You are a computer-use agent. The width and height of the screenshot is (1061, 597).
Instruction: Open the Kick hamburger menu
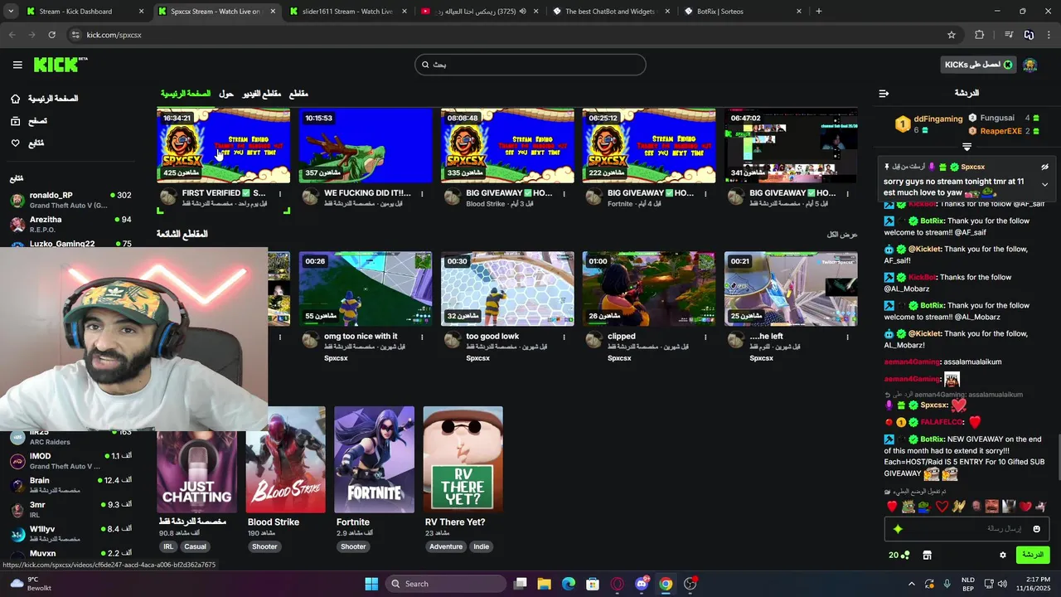[x=17, y=65]
